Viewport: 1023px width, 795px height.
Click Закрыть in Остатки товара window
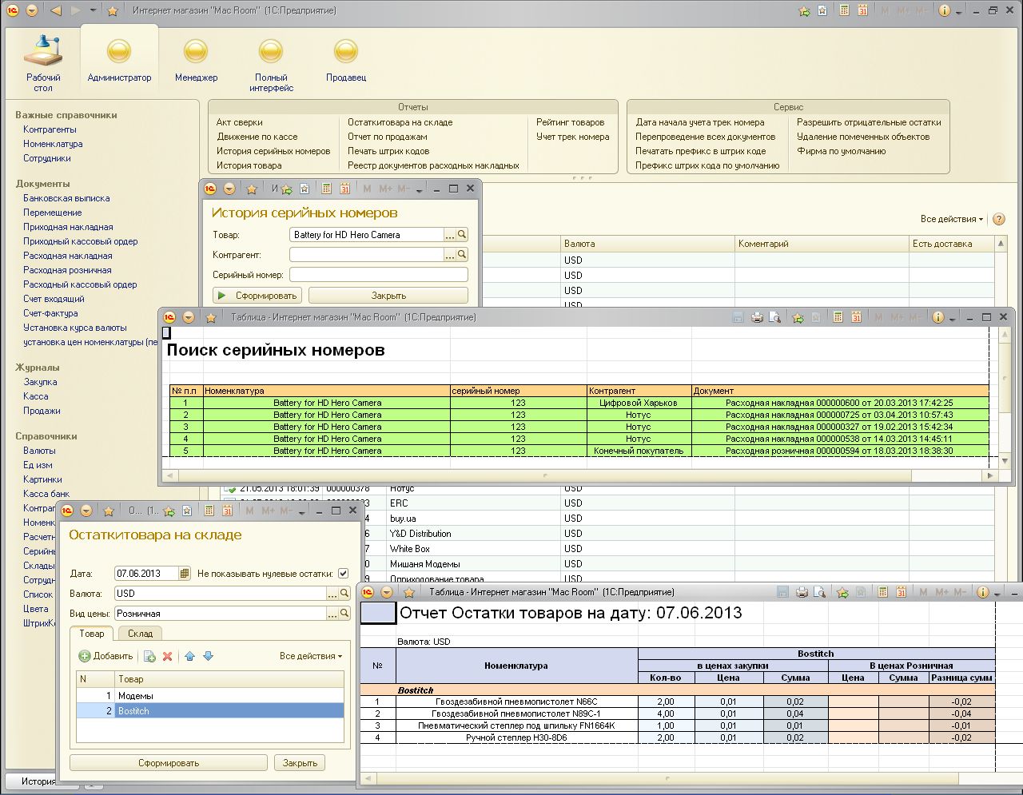(x=301, y=763)
